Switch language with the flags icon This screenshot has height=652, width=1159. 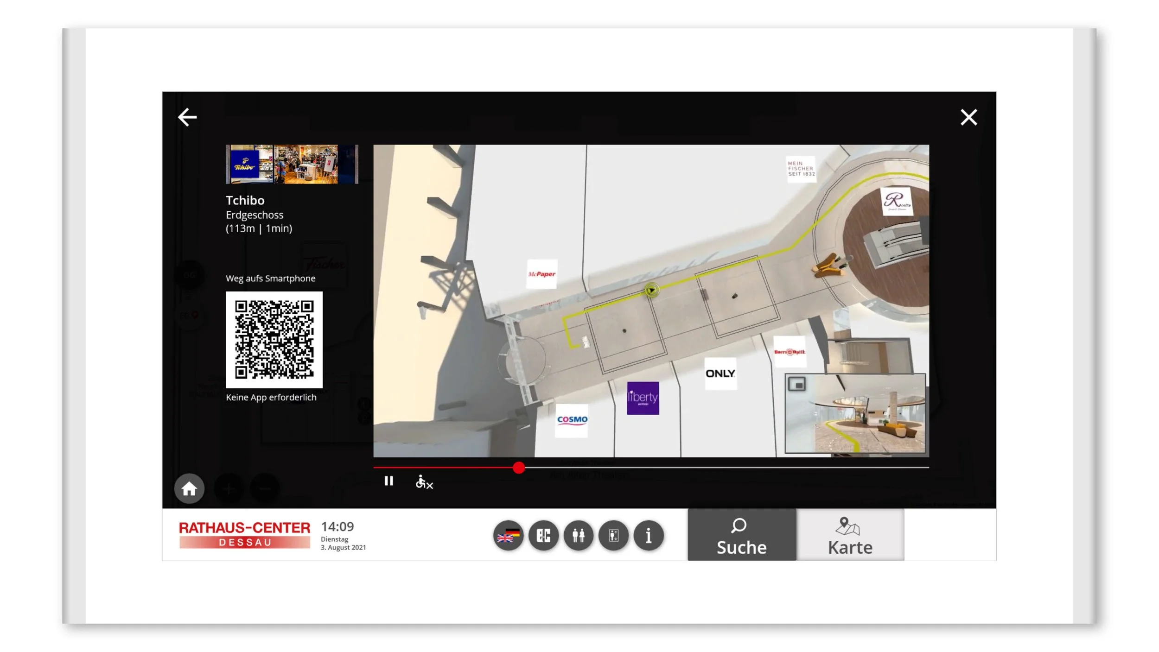coord(508,536)
